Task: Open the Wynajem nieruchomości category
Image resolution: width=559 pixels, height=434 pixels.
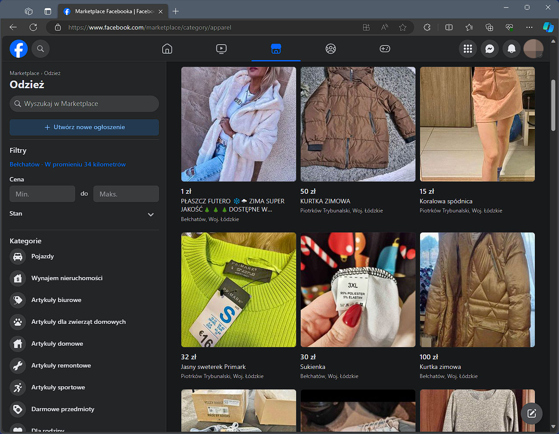Action: [84, 278]
